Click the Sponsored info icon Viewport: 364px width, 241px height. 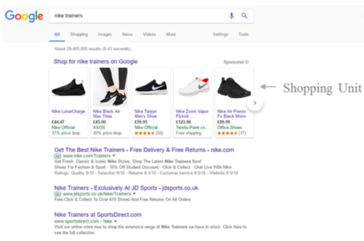coord(247,62)
